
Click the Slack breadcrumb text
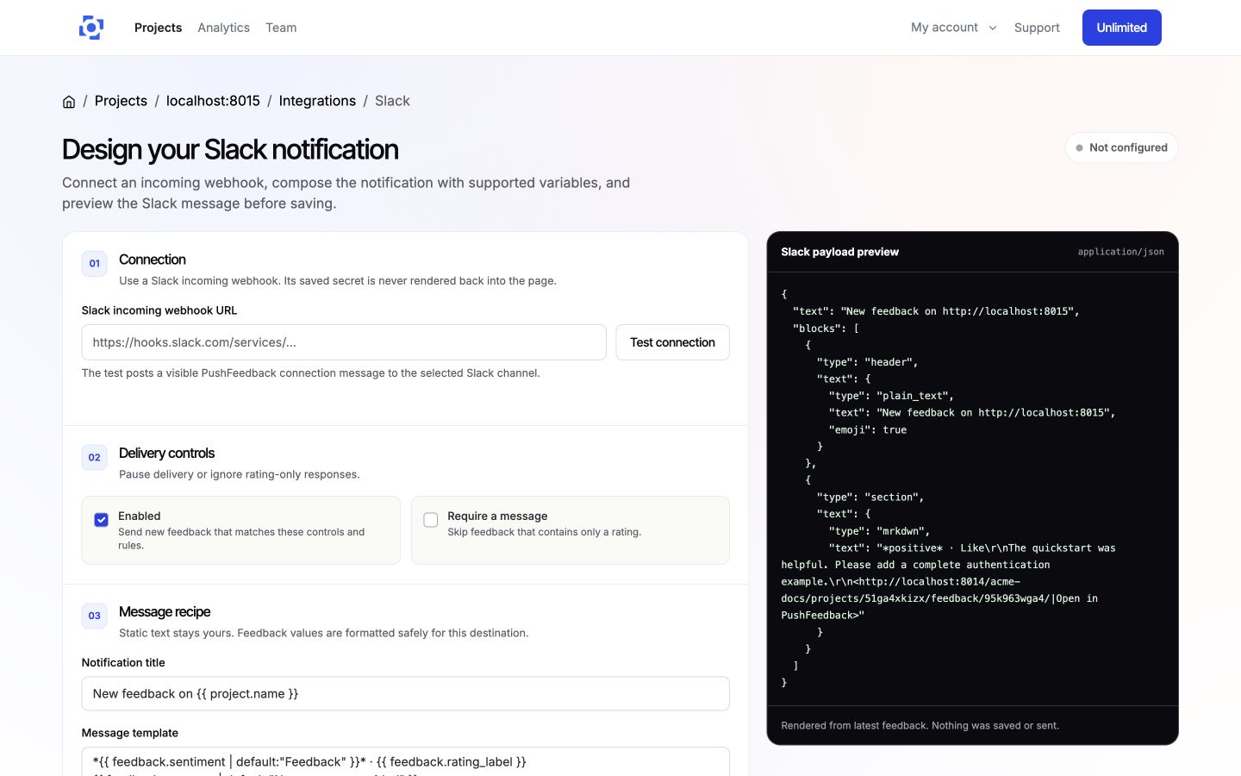click(392, 101)
